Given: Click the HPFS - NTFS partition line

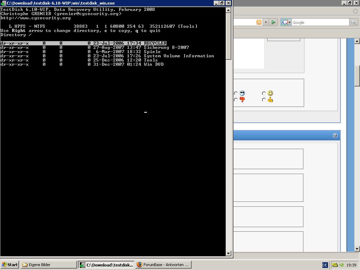Looking at the screenshot, I should (x=103, y=26).
